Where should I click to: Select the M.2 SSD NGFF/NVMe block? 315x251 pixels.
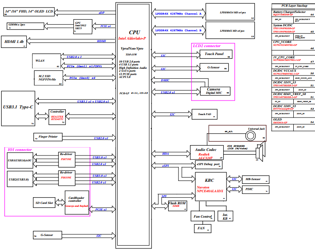(x=48, y=78)
